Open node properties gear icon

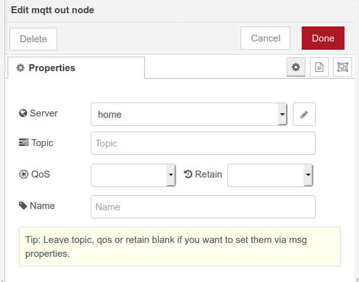[296, 67]
